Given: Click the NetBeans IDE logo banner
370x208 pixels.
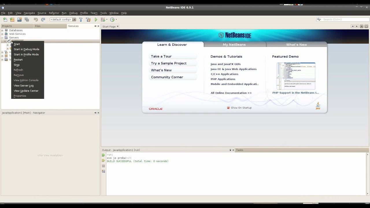Looking at the screenshot, I should pos(235,35).
